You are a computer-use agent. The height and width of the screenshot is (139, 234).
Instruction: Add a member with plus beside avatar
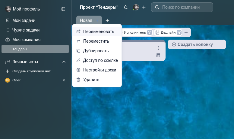coord(144,7)
